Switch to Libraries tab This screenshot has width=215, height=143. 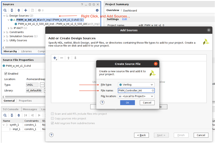point(26,51)
